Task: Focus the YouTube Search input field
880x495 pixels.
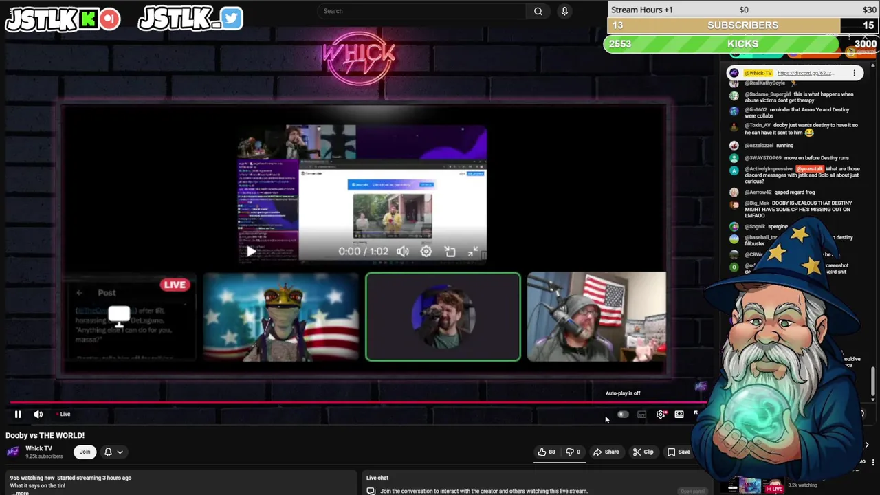Action: coord(423,11)
